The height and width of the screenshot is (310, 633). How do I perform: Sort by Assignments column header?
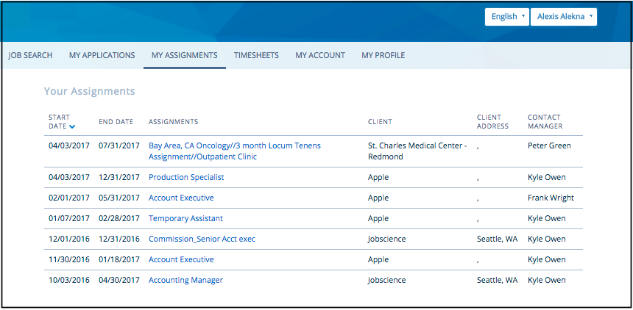pyautogui.click(x=173, y=122)
